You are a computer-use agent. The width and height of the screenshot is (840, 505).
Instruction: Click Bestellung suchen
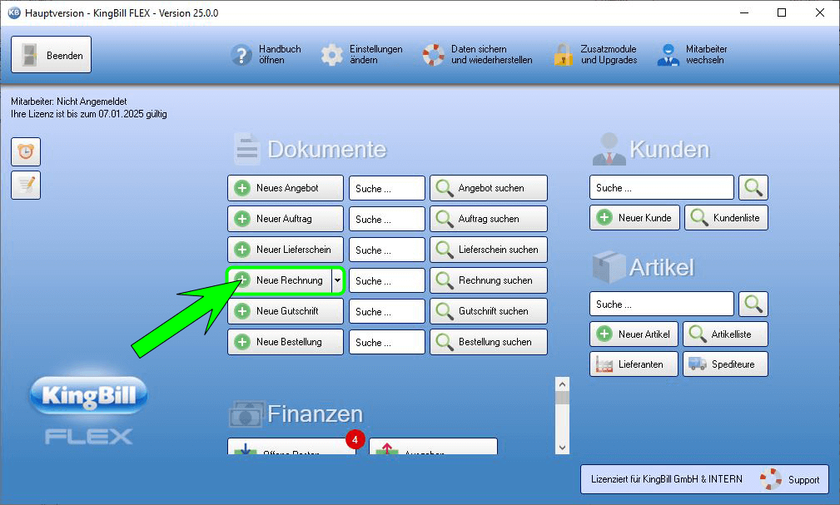click(489, 342)
